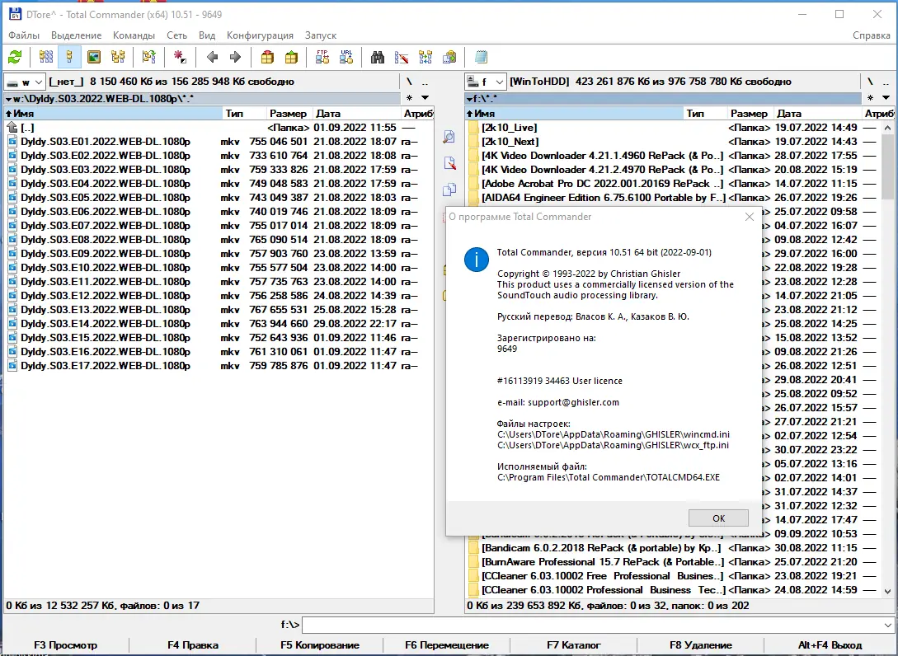Viewport: 898px width, 656px height.
Task: Launch the Multi-Rename tool icon
Action: tap(402, 57)
